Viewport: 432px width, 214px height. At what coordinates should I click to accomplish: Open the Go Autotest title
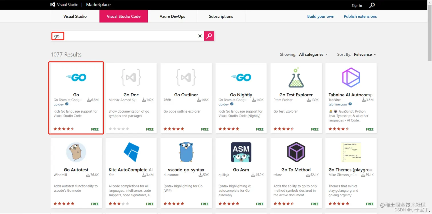[x=76, y=169]
